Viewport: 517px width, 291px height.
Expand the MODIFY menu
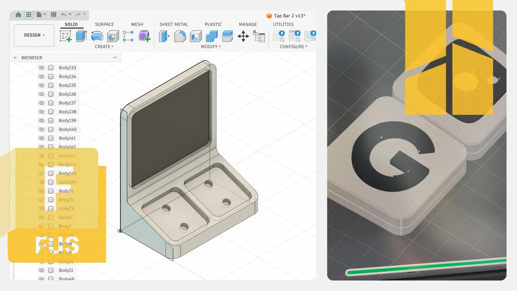click(x=211, y=47)
